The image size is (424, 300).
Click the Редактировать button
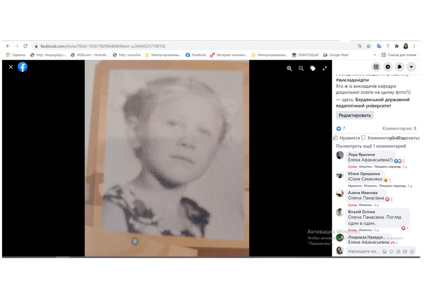(x=355, y=115)
